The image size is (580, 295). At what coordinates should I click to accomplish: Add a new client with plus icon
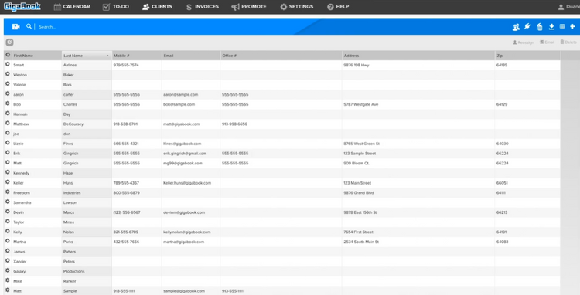572,26
